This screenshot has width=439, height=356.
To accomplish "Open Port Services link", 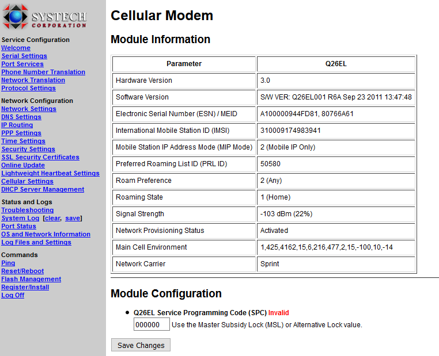I will (22, 64).
